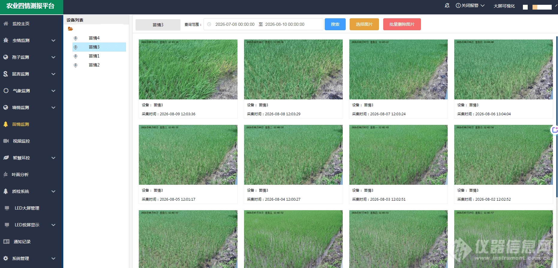Open 视频监控 menu item
The image size is (558, 268).
pyautogui.click(x=31, y=141)
